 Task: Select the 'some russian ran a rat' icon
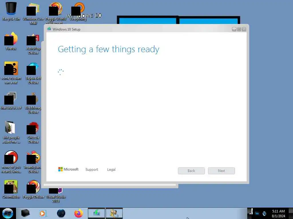pyautogui.click(x=11, y=73)
